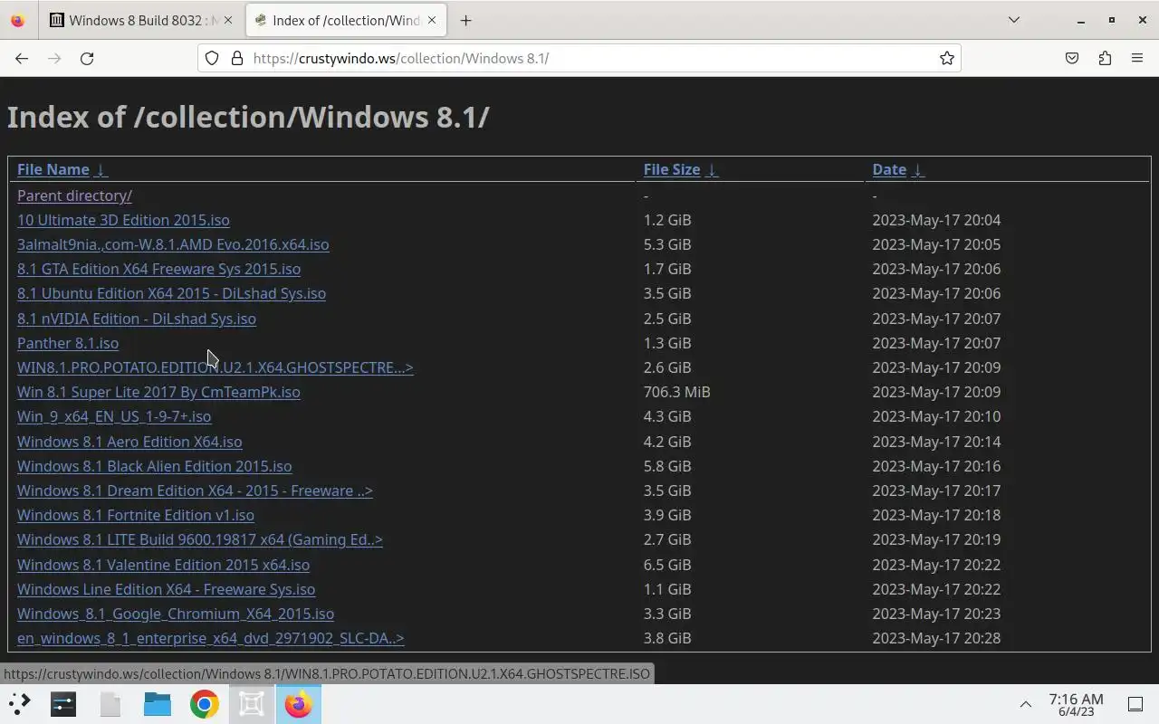Click the date 2023-May-17 20:28
The height and width of the screenshot is (724, 1159).
936,638
